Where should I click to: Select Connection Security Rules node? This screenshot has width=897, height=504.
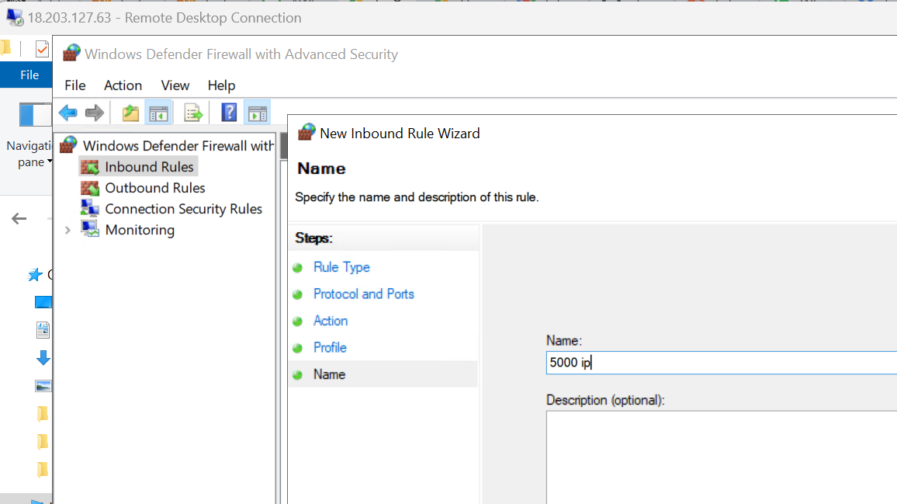pos(183,209)
